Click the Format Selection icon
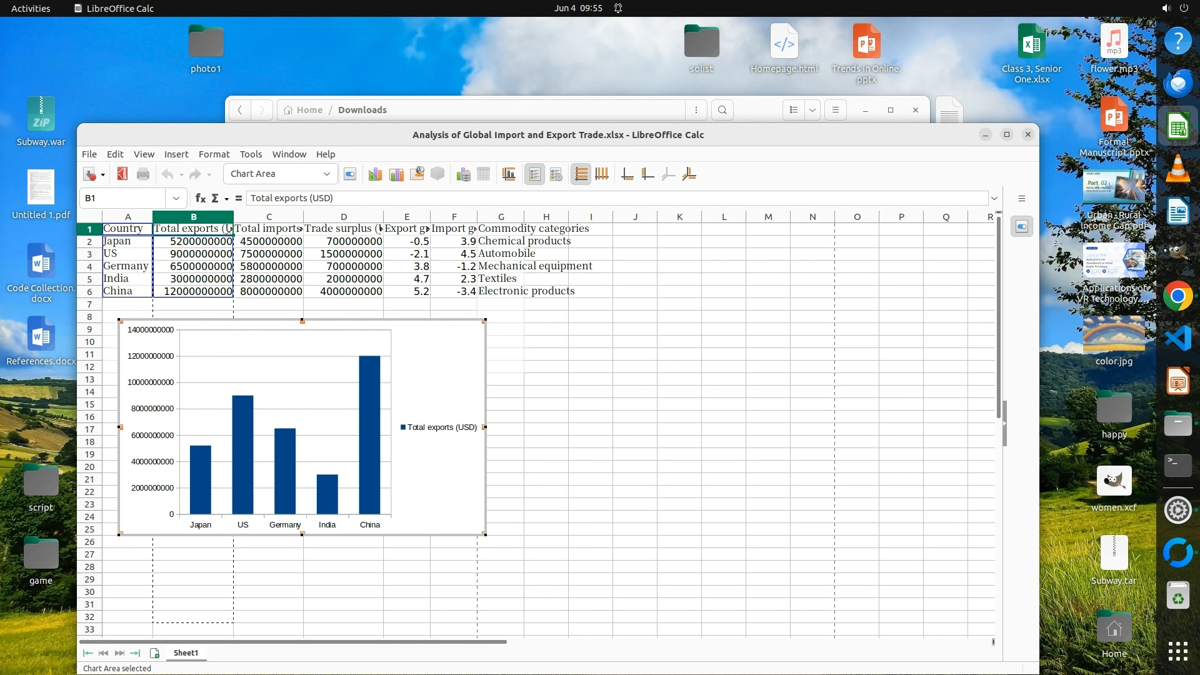The image size is (1200, 675). click(x=350, y=174)
